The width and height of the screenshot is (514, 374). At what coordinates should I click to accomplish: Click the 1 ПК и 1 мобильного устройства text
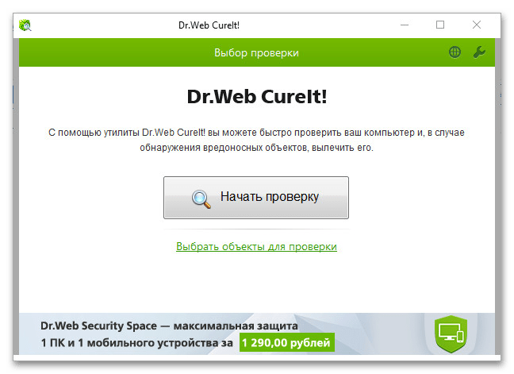[137, 343]
